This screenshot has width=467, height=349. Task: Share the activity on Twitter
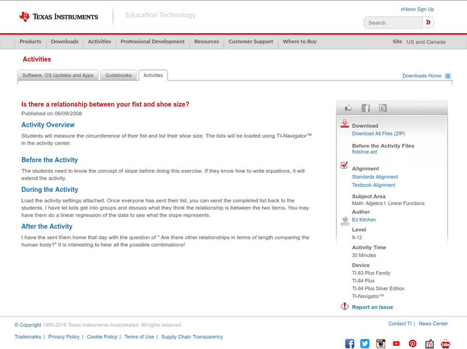(x=383, y=107)
